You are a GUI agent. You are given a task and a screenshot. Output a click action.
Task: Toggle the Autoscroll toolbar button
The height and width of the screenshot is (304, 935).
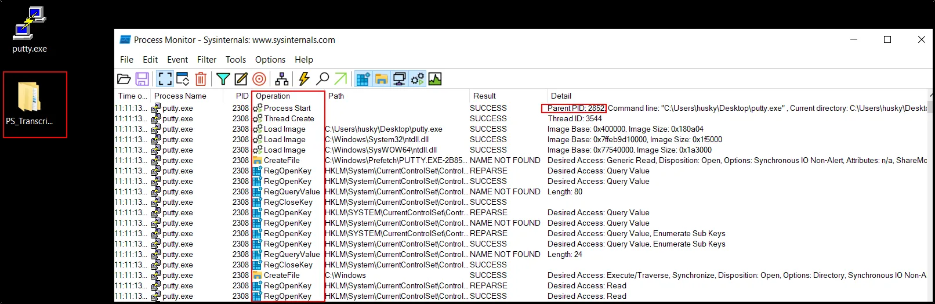[x=183, y=79]
